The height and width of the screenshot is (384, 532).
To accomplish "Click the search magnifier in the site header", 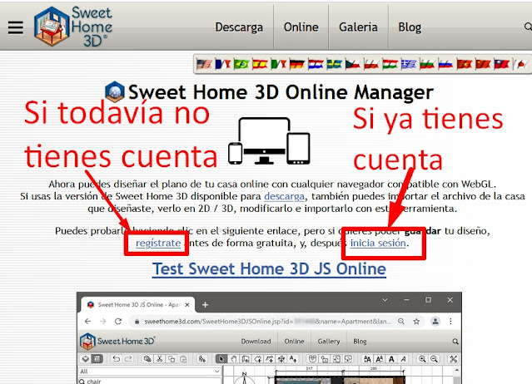I will pos(528,27).
